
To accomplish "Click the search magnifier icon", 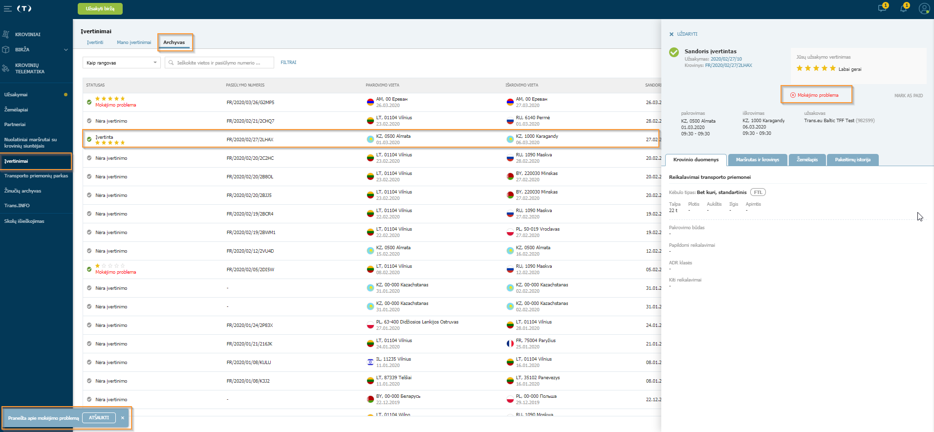I will click(171, 63).
